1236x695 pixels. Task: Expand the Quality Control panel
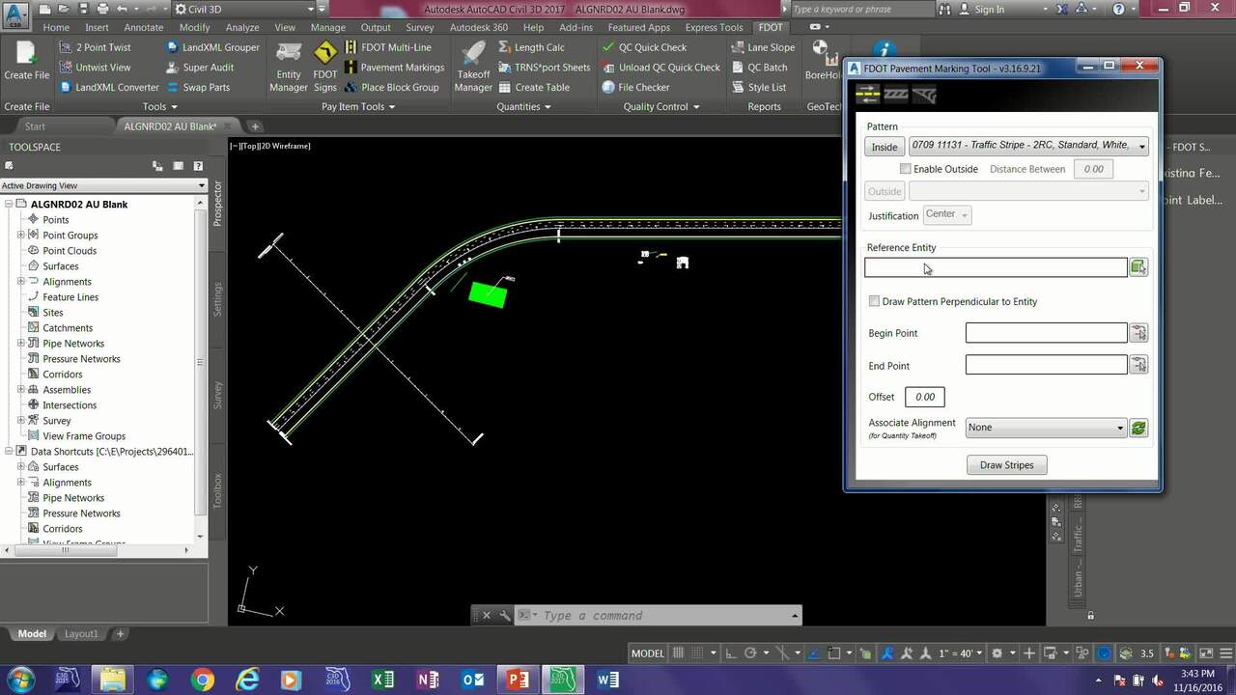pyautogui.click(x=661, y=107)
